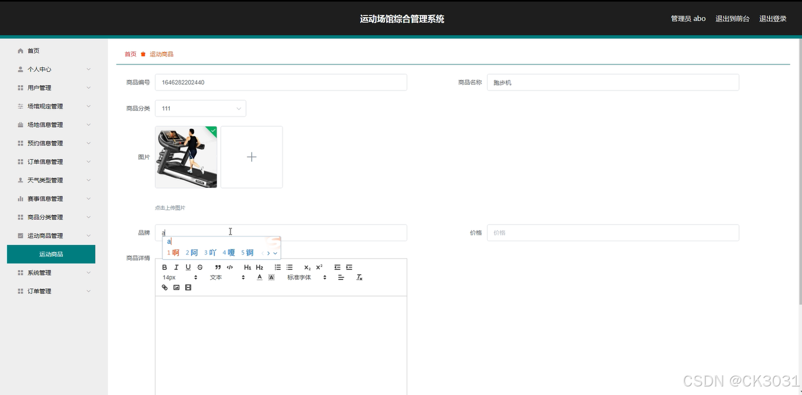Apply Heading 2 style
802x395 pixels.
(x=260, y=267)
